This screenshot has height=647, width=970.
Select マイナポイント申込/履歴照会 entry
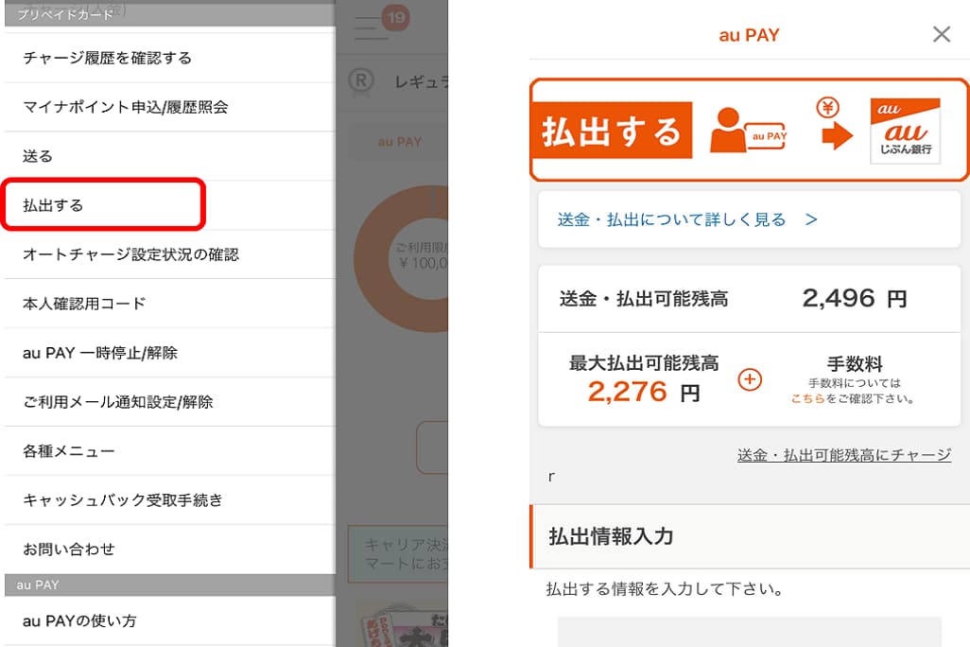[x=169, y=107]
